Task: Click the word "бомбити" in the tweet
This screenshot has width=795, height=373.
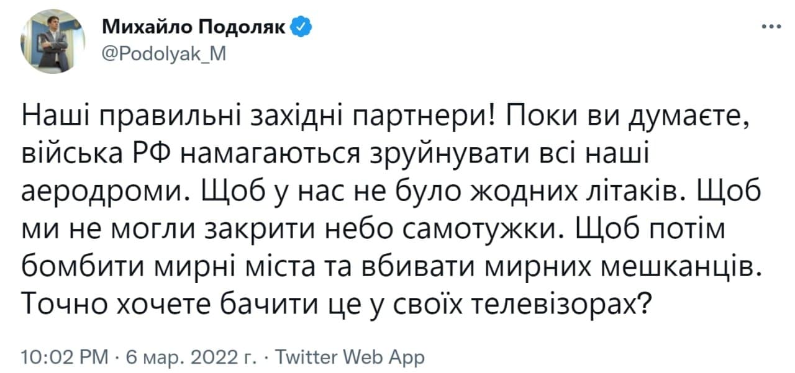Action: tap(73, 265)
